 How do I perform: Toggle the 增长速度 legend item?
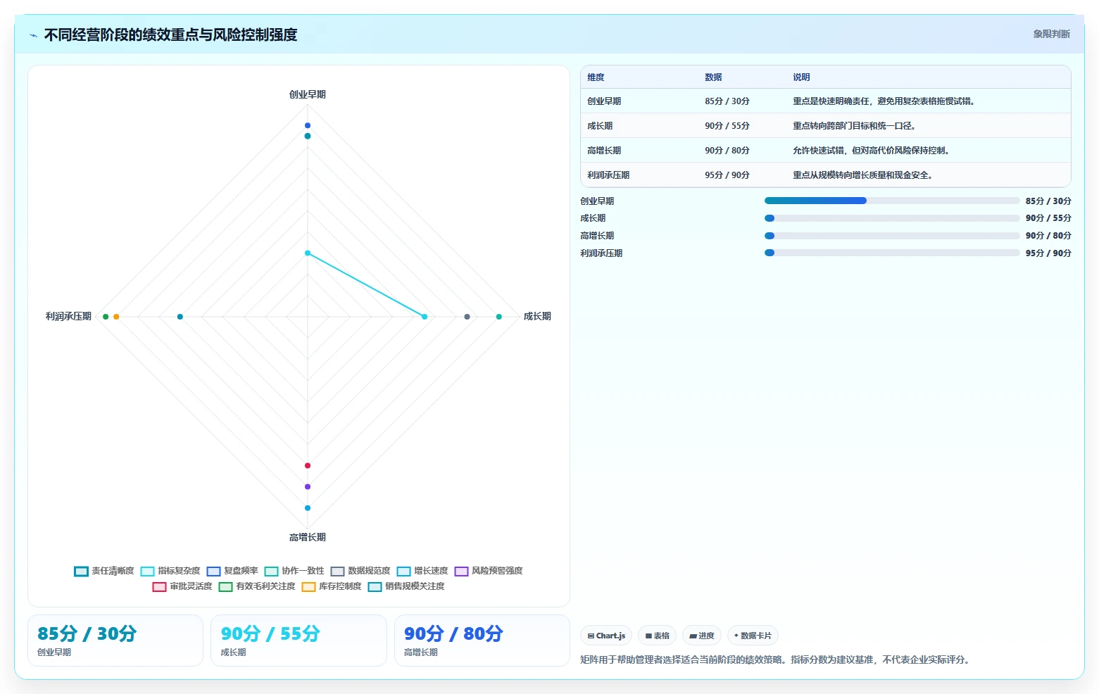422,571
